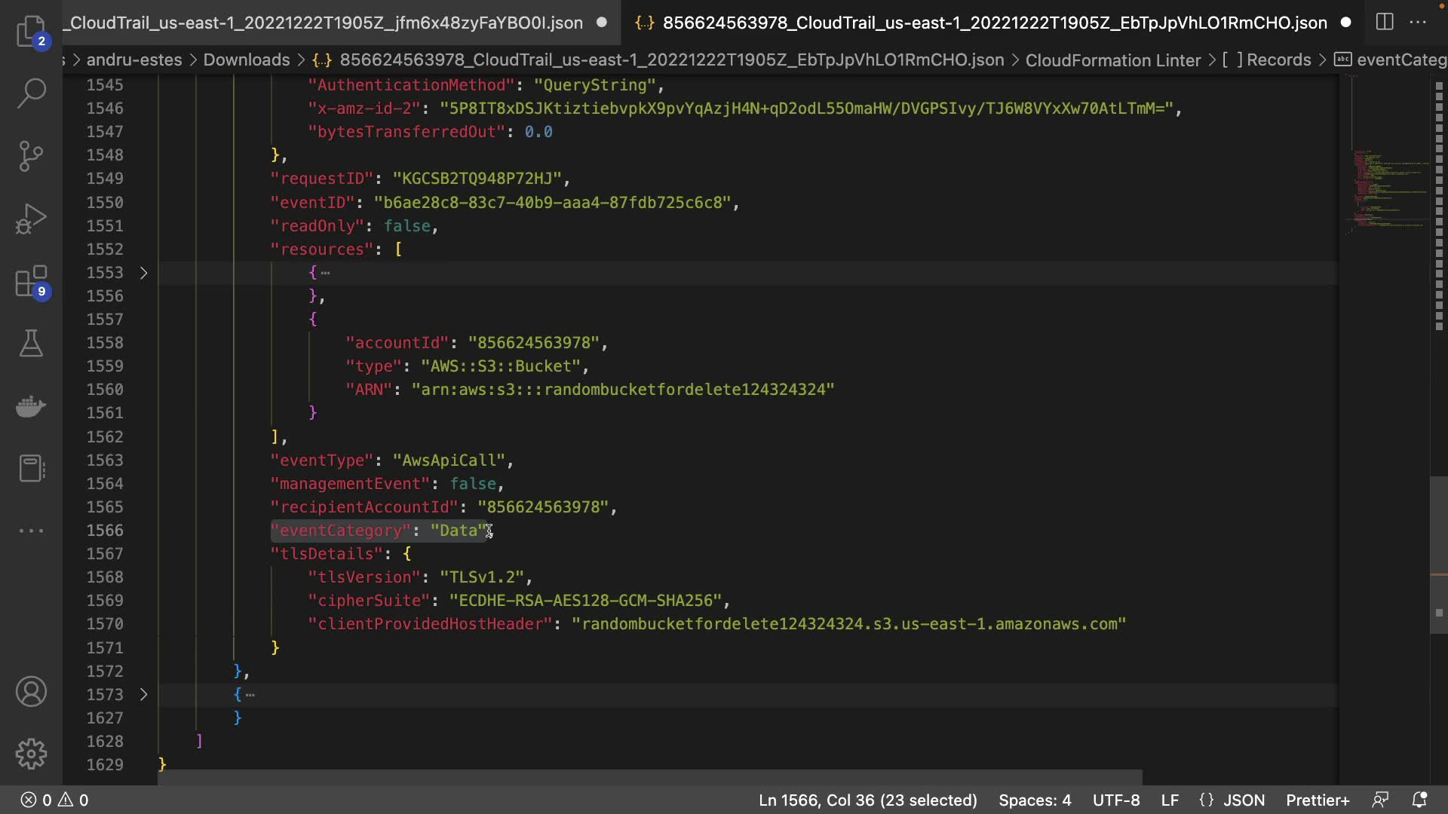Image resolution: width=1448 pixels, height=814 pixels.
Task: Open the Run and Debug view
Action: click(x=31, y=219)
